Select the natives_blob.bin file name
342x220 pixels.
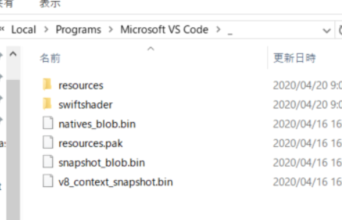point(97,124)
